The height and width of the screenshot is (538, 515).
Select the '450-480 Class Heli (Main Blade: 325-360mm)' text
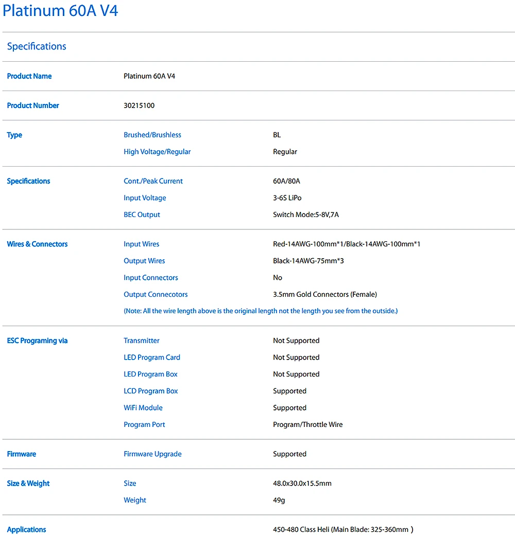pyautogui.click(x=343, y=529)
